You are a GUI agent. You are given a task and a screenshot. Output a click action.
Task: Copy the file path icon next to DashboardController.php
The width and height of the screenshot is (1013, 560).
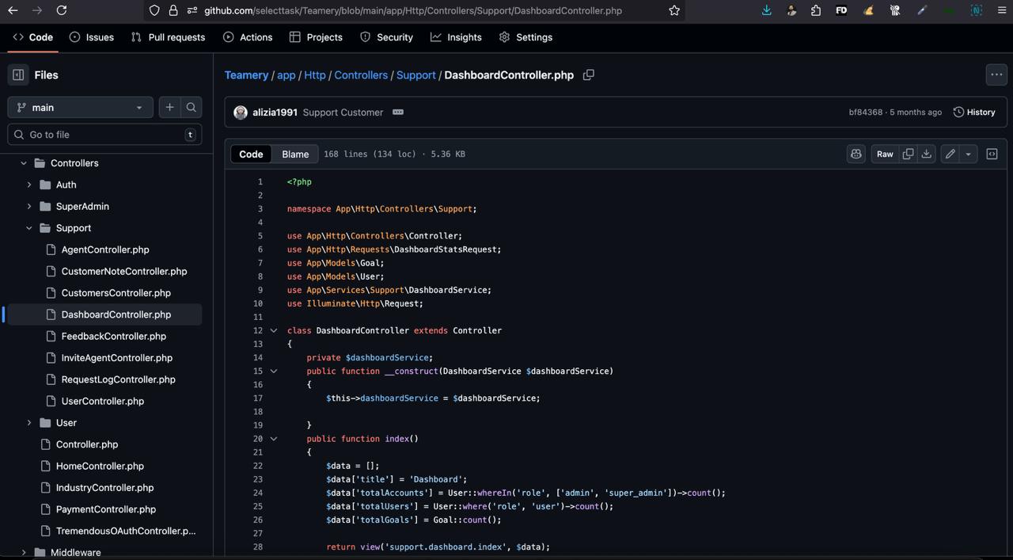(588, 75)
